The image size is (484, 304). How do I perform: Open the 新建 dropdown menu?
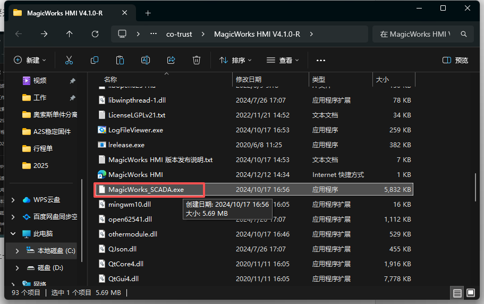click(x=30, y=60)
